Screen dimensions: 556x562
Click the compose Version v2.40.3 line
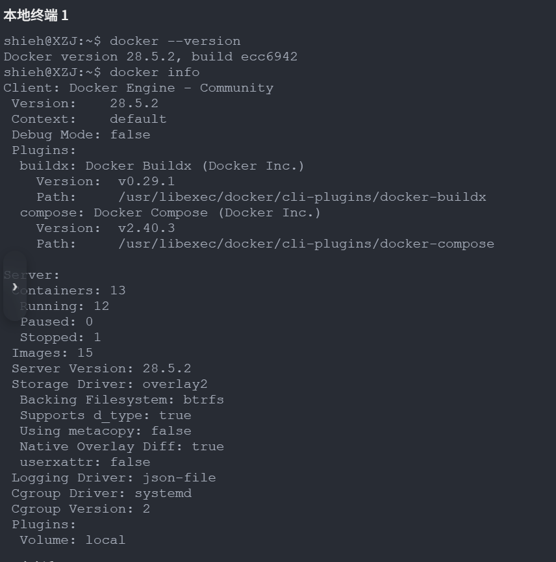(x=105, y=228)
